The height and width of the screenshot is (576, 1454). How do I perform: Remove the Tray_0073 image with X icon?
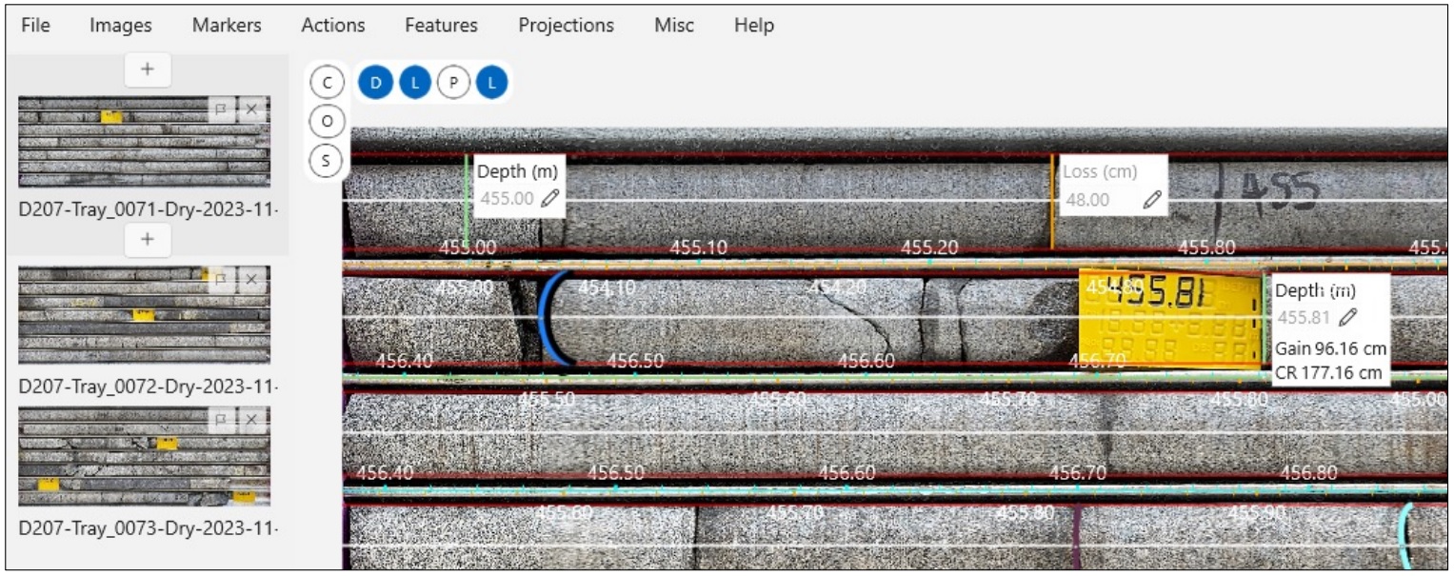tap(251, 420)
